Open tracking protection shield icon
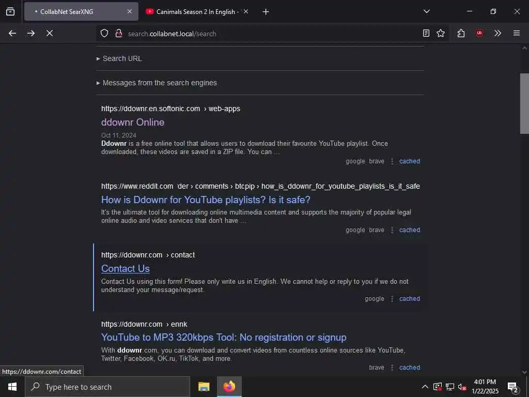The height and width of the screenshot is (397, 529). point(104,33)
